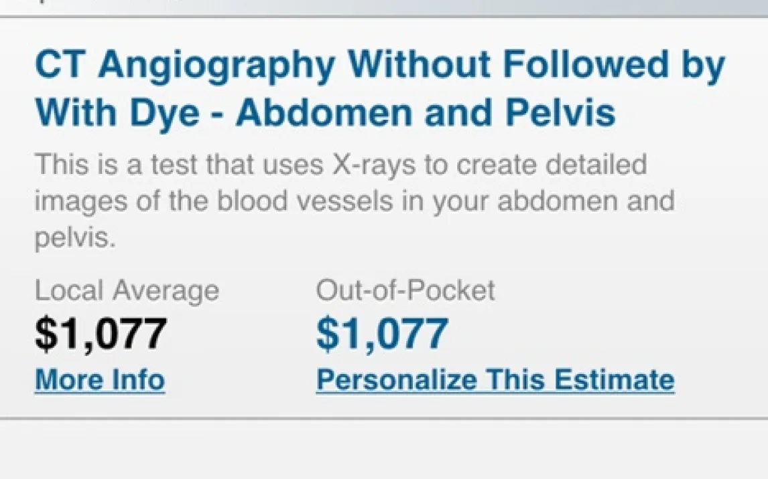Screen dimensions: 768x479
Task: Tap the blue $1,077 out-of-pocket amount
Action: click(382, 333)
